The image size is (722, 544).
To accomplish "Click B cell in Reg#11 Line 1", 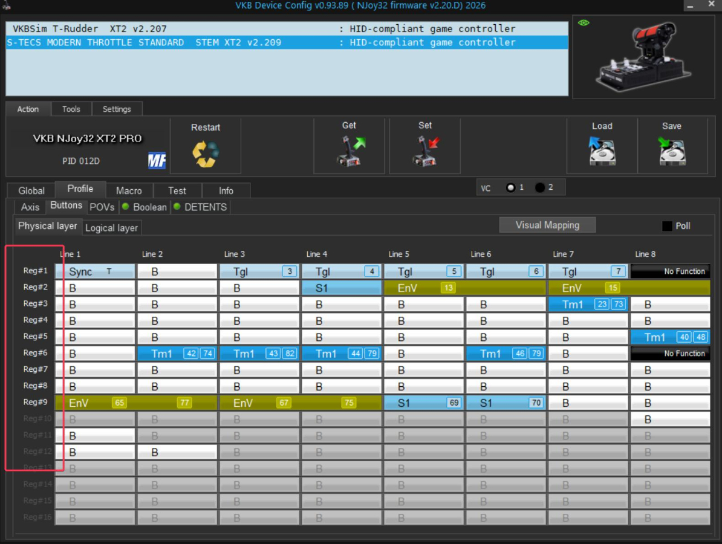I will (96, 436).
